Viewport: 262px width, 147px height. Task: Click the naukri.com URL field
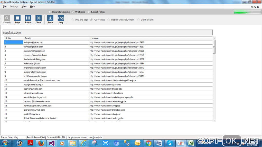108,32
